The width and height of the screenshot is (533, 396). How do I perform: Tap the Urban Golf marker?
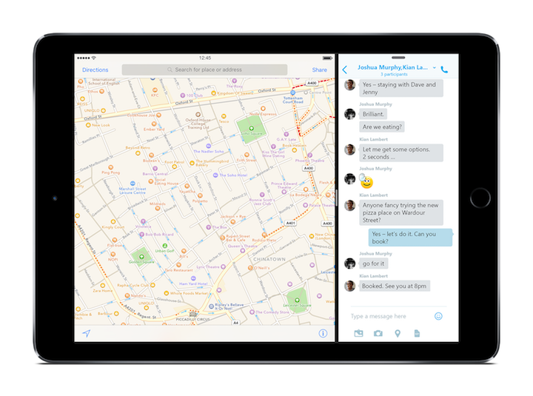point(165,246)
